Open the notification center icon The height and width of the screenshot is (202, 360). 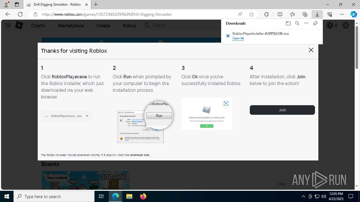pyautogui.click(x=351, y=196)
